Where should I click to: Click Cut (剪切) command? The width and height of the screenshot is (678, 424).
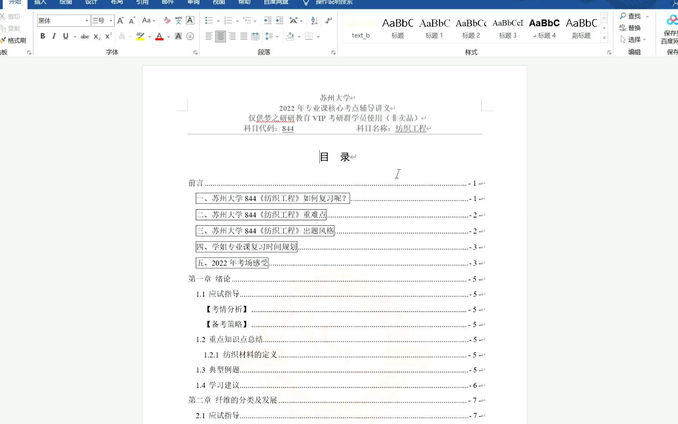[x=11, y=16]
